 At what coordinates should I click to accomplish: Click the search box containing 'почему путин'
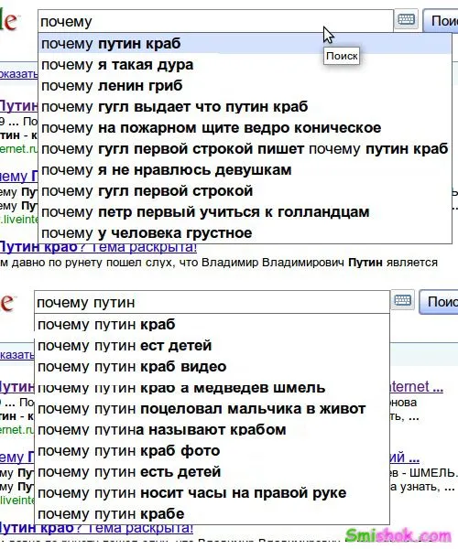point(212,302)
